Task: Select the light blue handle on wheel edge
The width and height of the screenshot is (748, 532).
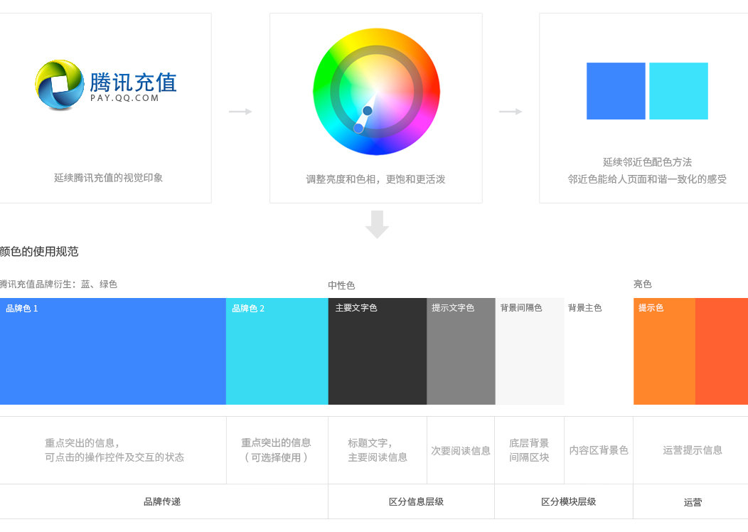Action: click(x=359, y=128)
